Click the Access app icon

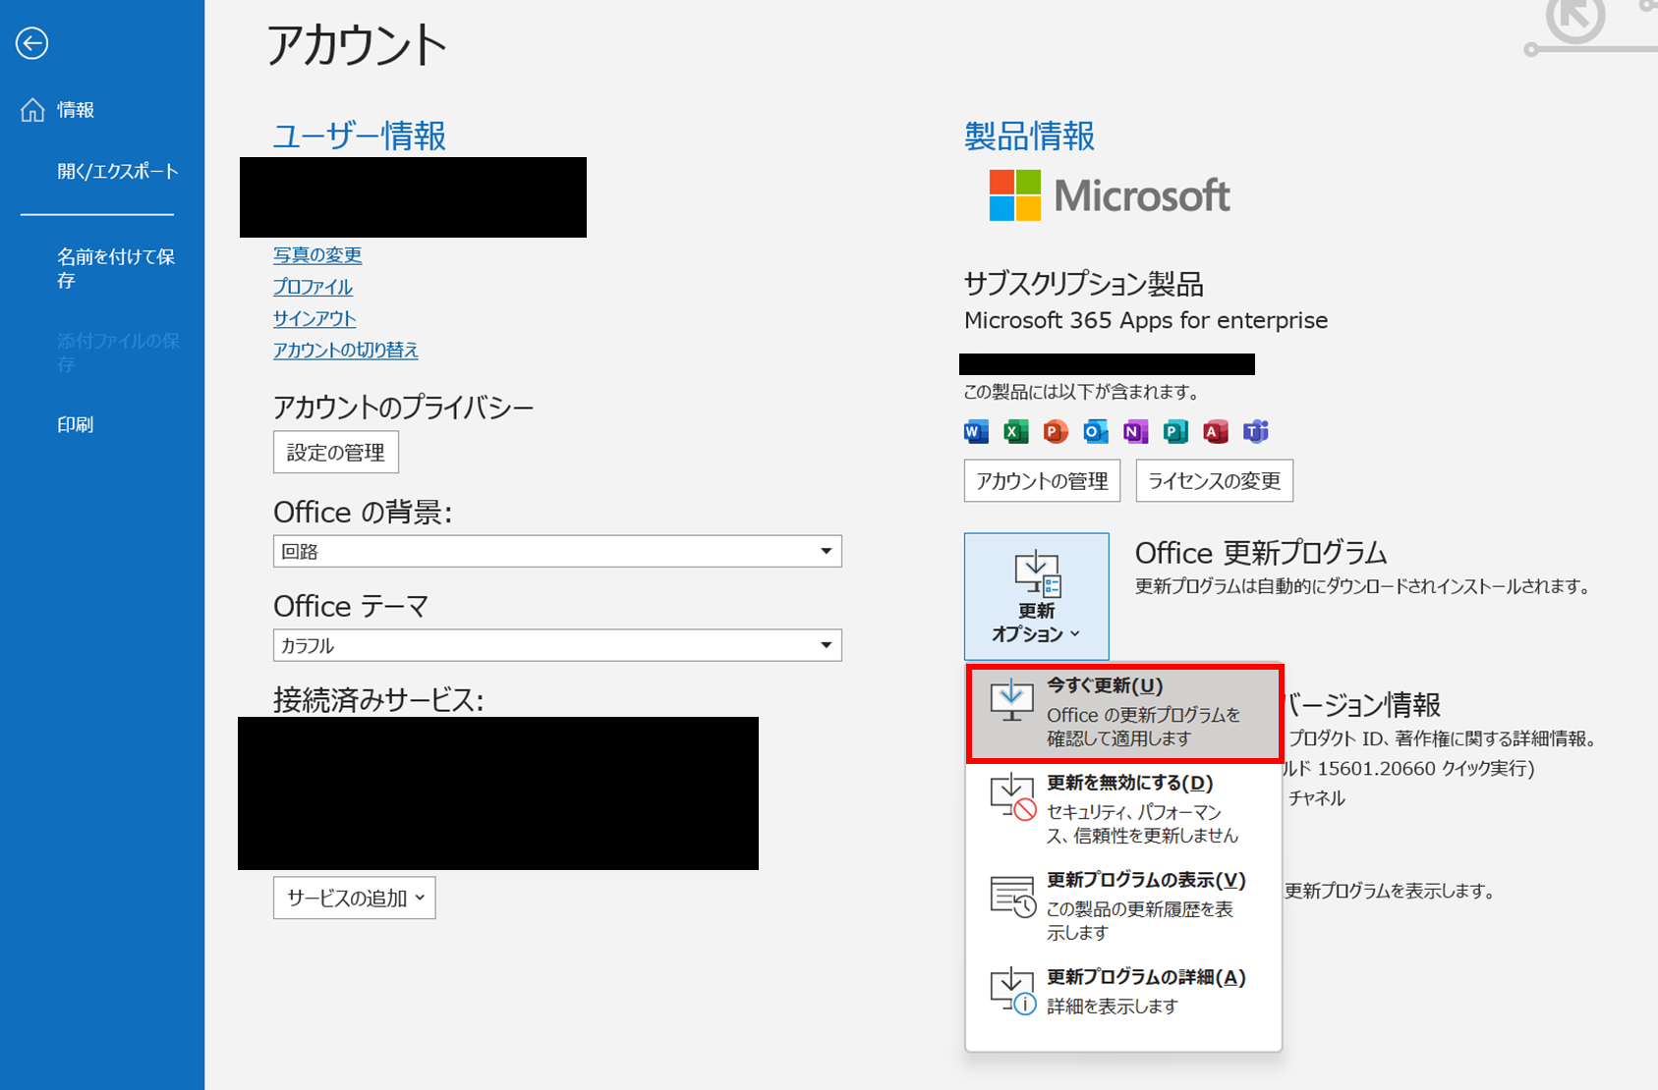[1216, 431]
